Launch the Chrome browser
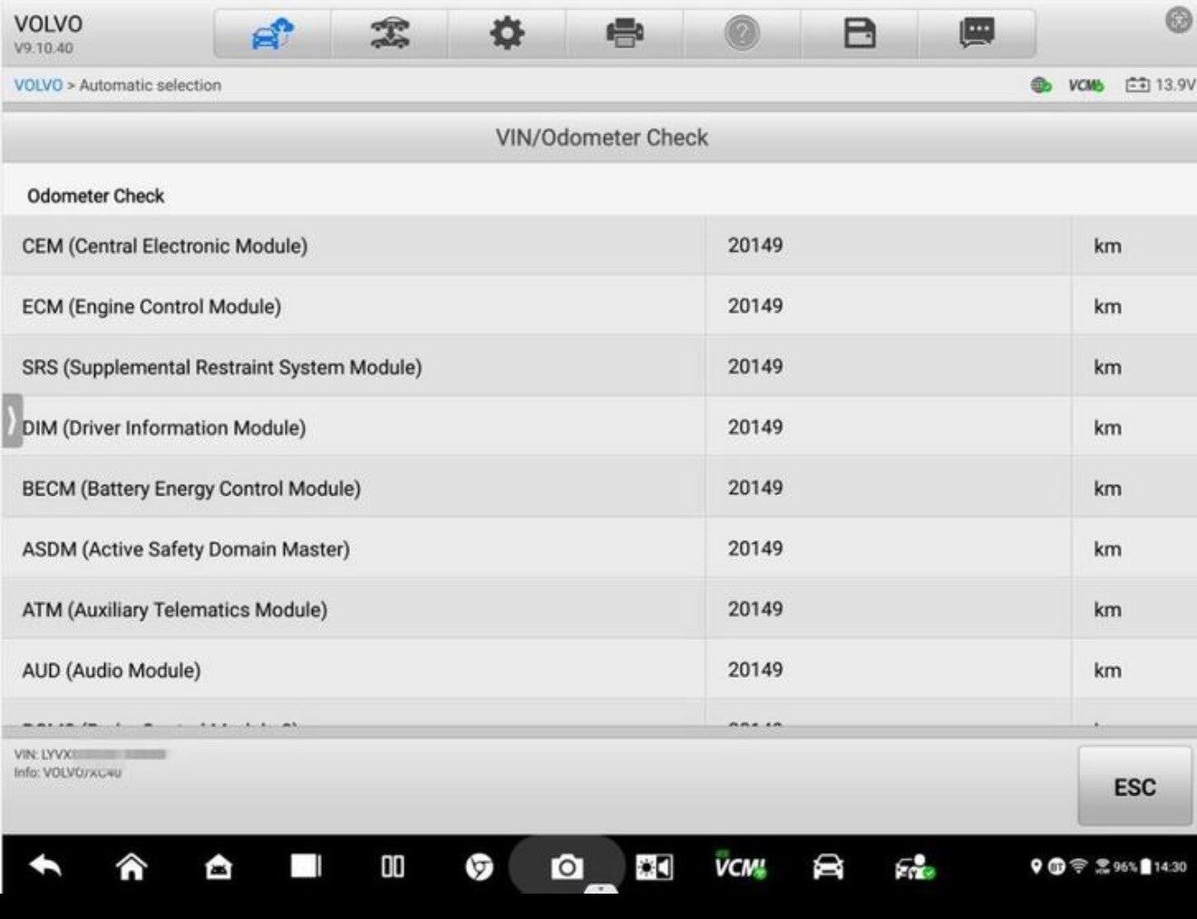 point(479,867)
